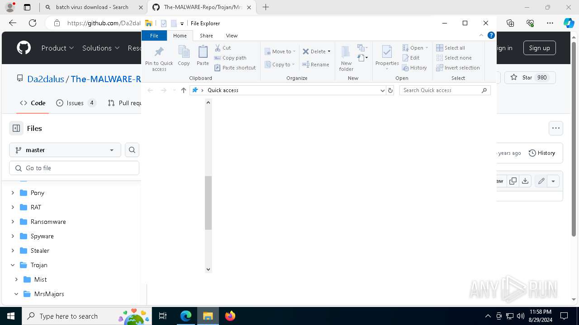
Task: Click the file tree search icon
Action: coord(132,150)
